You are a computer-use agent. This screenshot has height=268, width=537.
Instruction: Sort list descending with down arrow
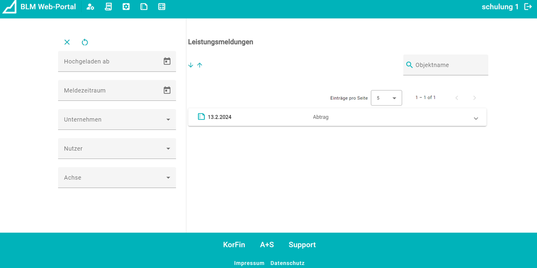pyautogui.click(x=191, y=65)
